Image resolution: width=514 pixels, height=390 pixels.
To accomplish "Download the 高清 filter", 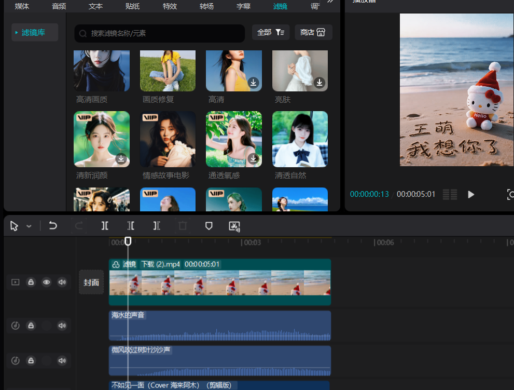I will [x=253, y=83].
